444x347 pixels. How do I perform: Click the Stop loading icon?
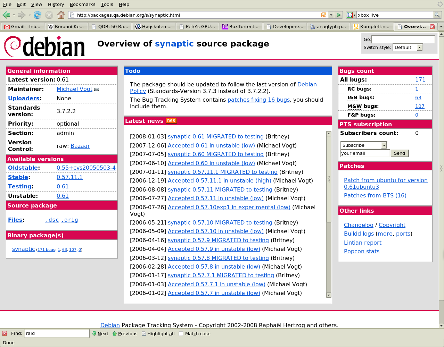pyautogui.click(x=49, y=15)
